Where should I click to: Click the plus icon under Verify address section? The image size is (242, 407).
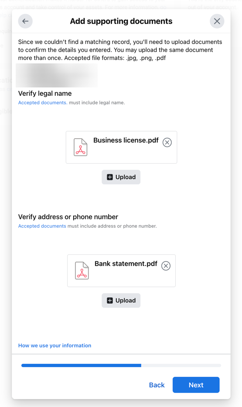(110, 301)
